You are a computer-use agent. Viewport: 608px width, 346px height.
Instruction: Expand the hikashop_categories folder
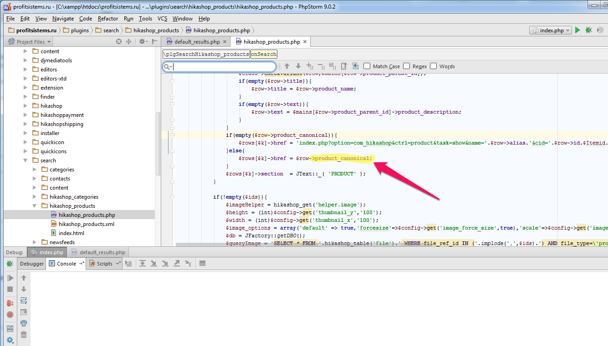tap(35, 197)
